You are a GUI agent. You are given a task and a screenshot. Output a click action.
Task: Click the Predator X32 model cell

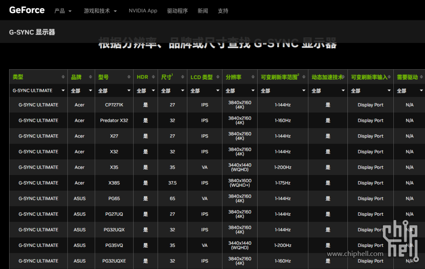pos(114,120)
